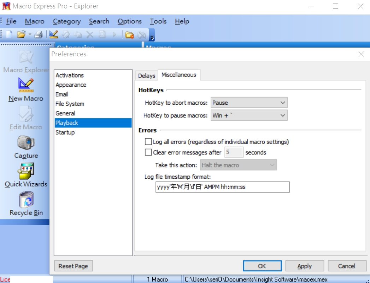
Task: Open the Macro menu
Action: point(35,21)
